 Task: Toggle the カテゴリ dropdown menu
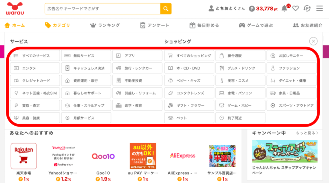pyautogui.click(x=57, y=25)
